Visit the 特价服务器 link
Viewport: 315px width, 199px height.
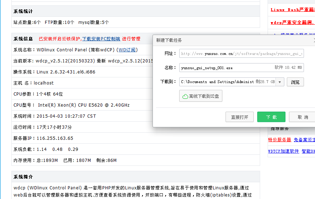tap(279, 140)
